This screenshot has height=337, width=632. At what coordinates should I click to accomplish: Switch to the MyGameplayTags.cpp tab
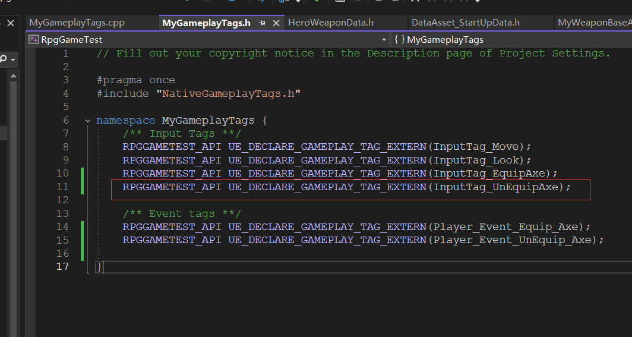click(x=77, y=23)
